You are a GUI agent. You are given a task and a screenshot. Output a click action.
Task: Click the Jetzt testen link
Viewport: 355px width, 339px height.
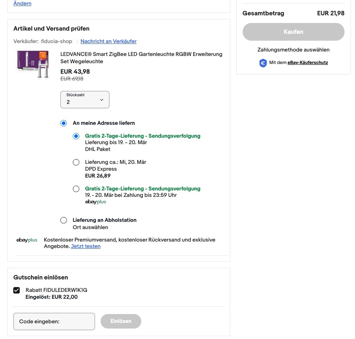tap(86, 246)
